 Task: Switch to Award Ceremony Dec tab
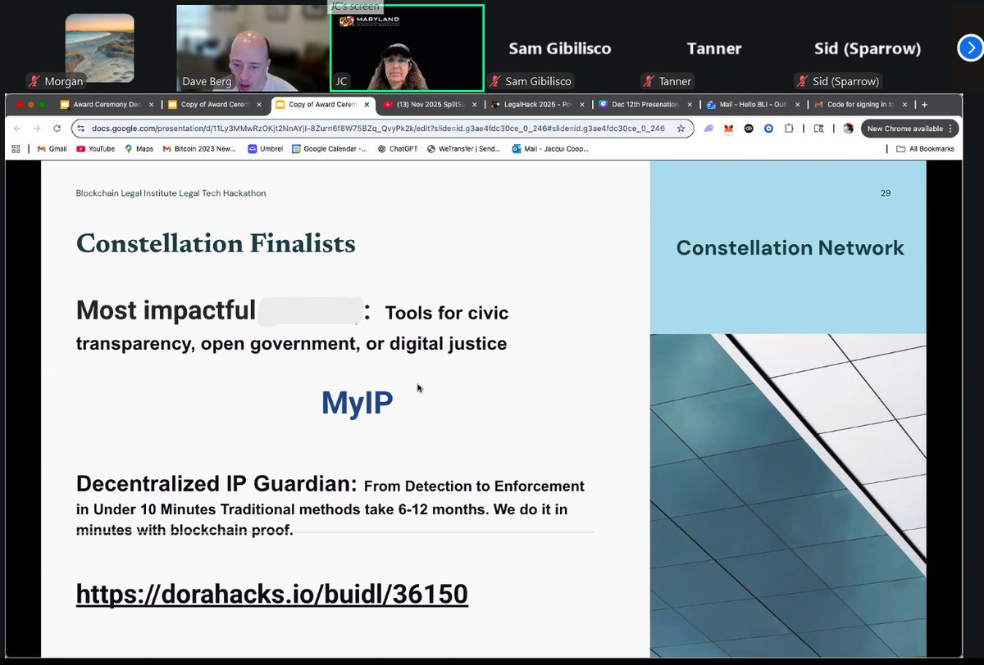click(x=107, y=105)
